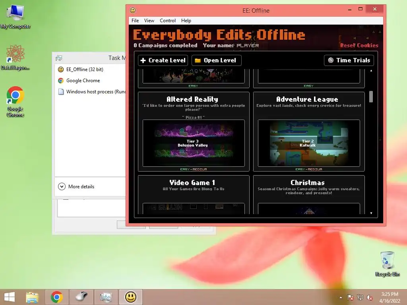The height and width of the screenshot is (305, 407).
Task: Open the View menu
Action: coord(149,21)
